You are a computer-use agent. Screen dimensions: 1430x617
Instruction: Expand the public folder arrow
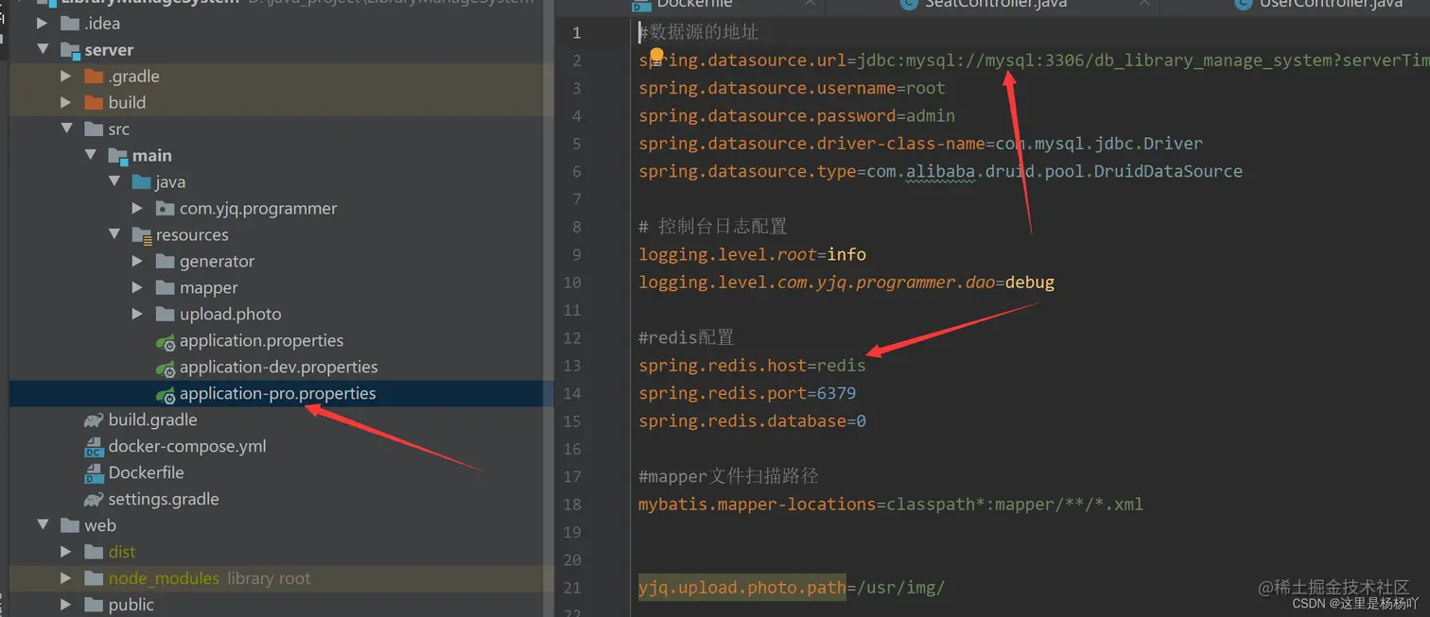point(66,605)
